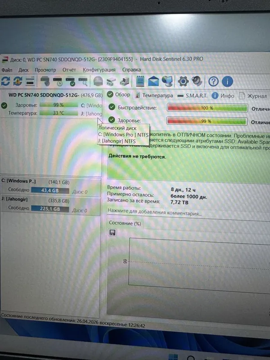Image resolution: width=270 pixels, height=360 pixels.
Task: Click the Windows Start button on taskbar
Action: pyautogui.click(x=173, y=357)
